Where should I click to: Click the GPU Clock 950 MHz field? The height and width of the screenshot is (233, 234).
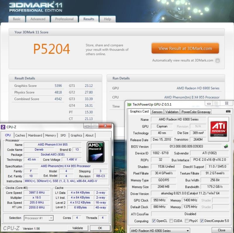pos(159,200)
